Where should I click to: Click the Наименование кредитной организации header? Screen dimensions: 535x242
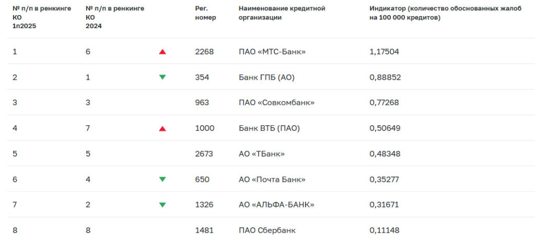(282, 13)
